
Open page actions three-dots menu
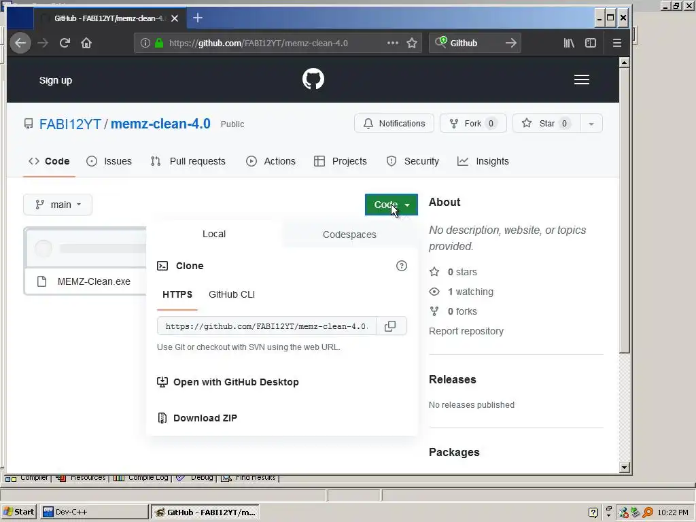click(392, 43)
